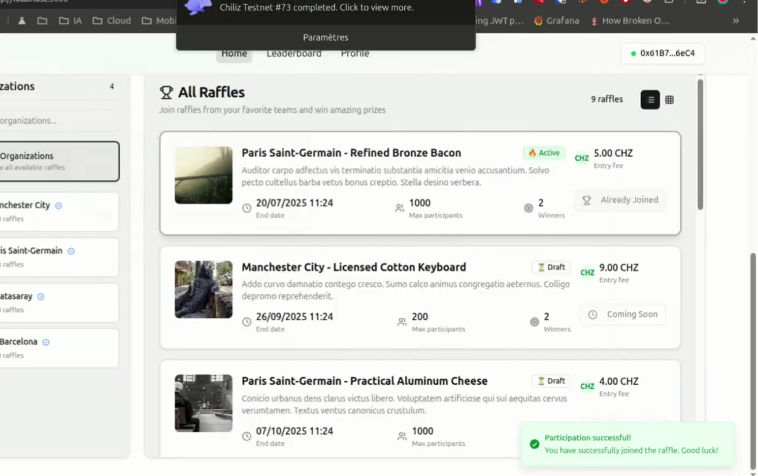Switch raffles to grid view
Image resolution: width=758 pixels, height=476 pixels.
click(669, 100)
